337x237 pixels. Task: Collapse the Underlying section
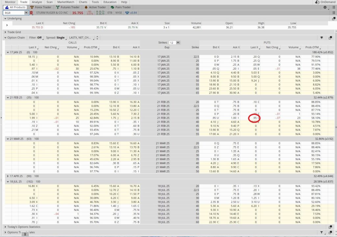[x=5, y=18]
